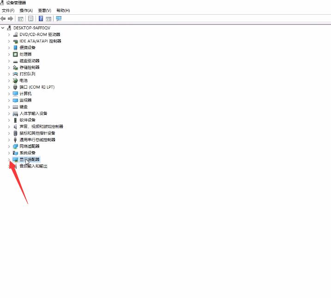The image size is (331, 298).
Task: Expand the 计算机 node chevron
Action: click(x=9, y=94)
